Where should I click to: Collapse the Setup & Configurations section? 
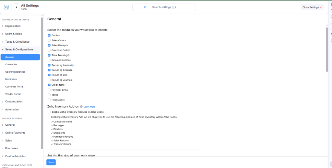tap(20, 49)
